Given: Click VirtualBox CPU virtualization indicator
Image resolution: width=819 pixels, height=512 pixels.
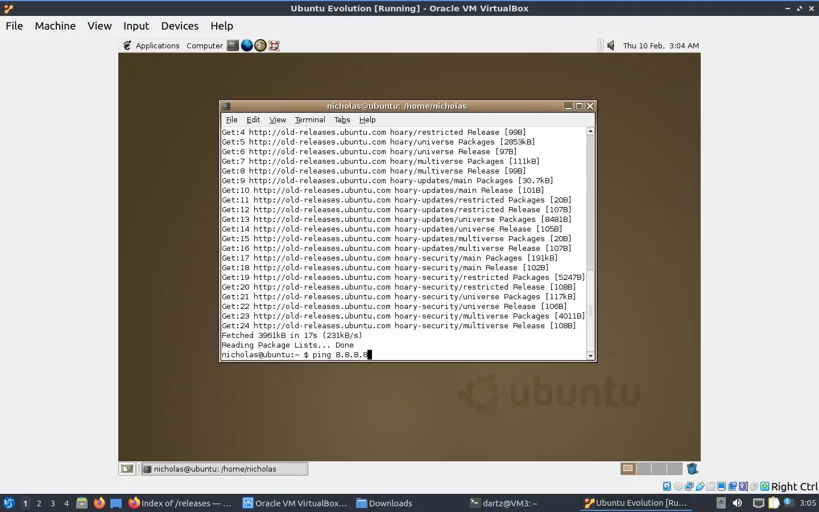Looking at the screenshot, I should point(743,486).
